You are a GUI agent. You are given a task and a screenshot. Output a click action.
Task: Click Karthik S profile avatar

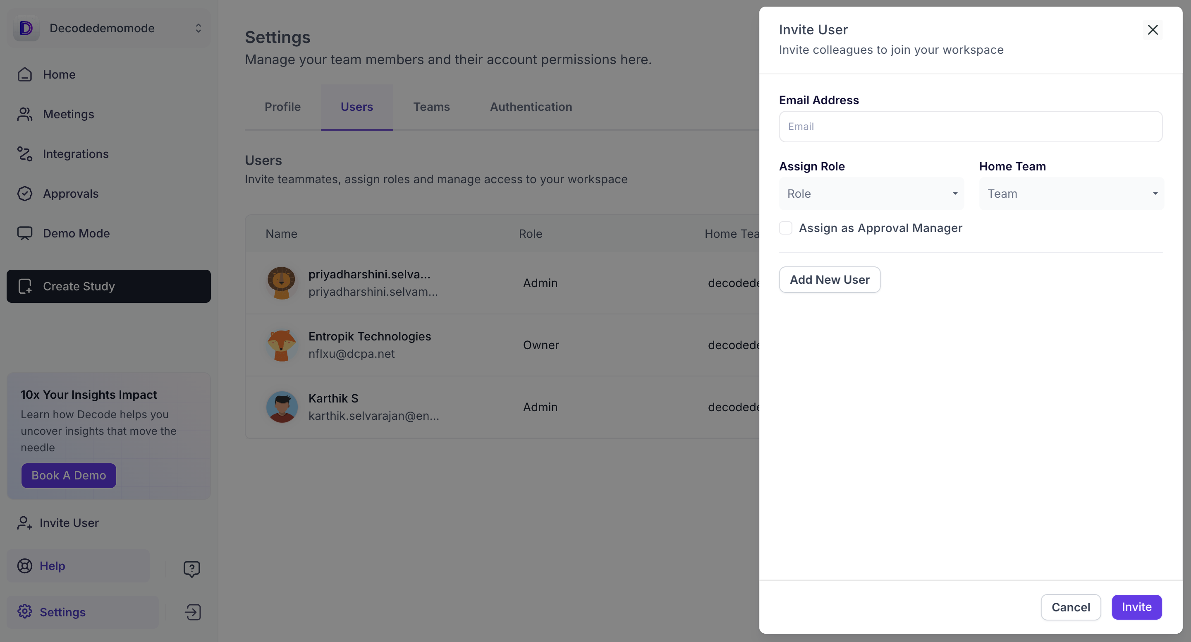pyautogui.click(x=282, y=407)
